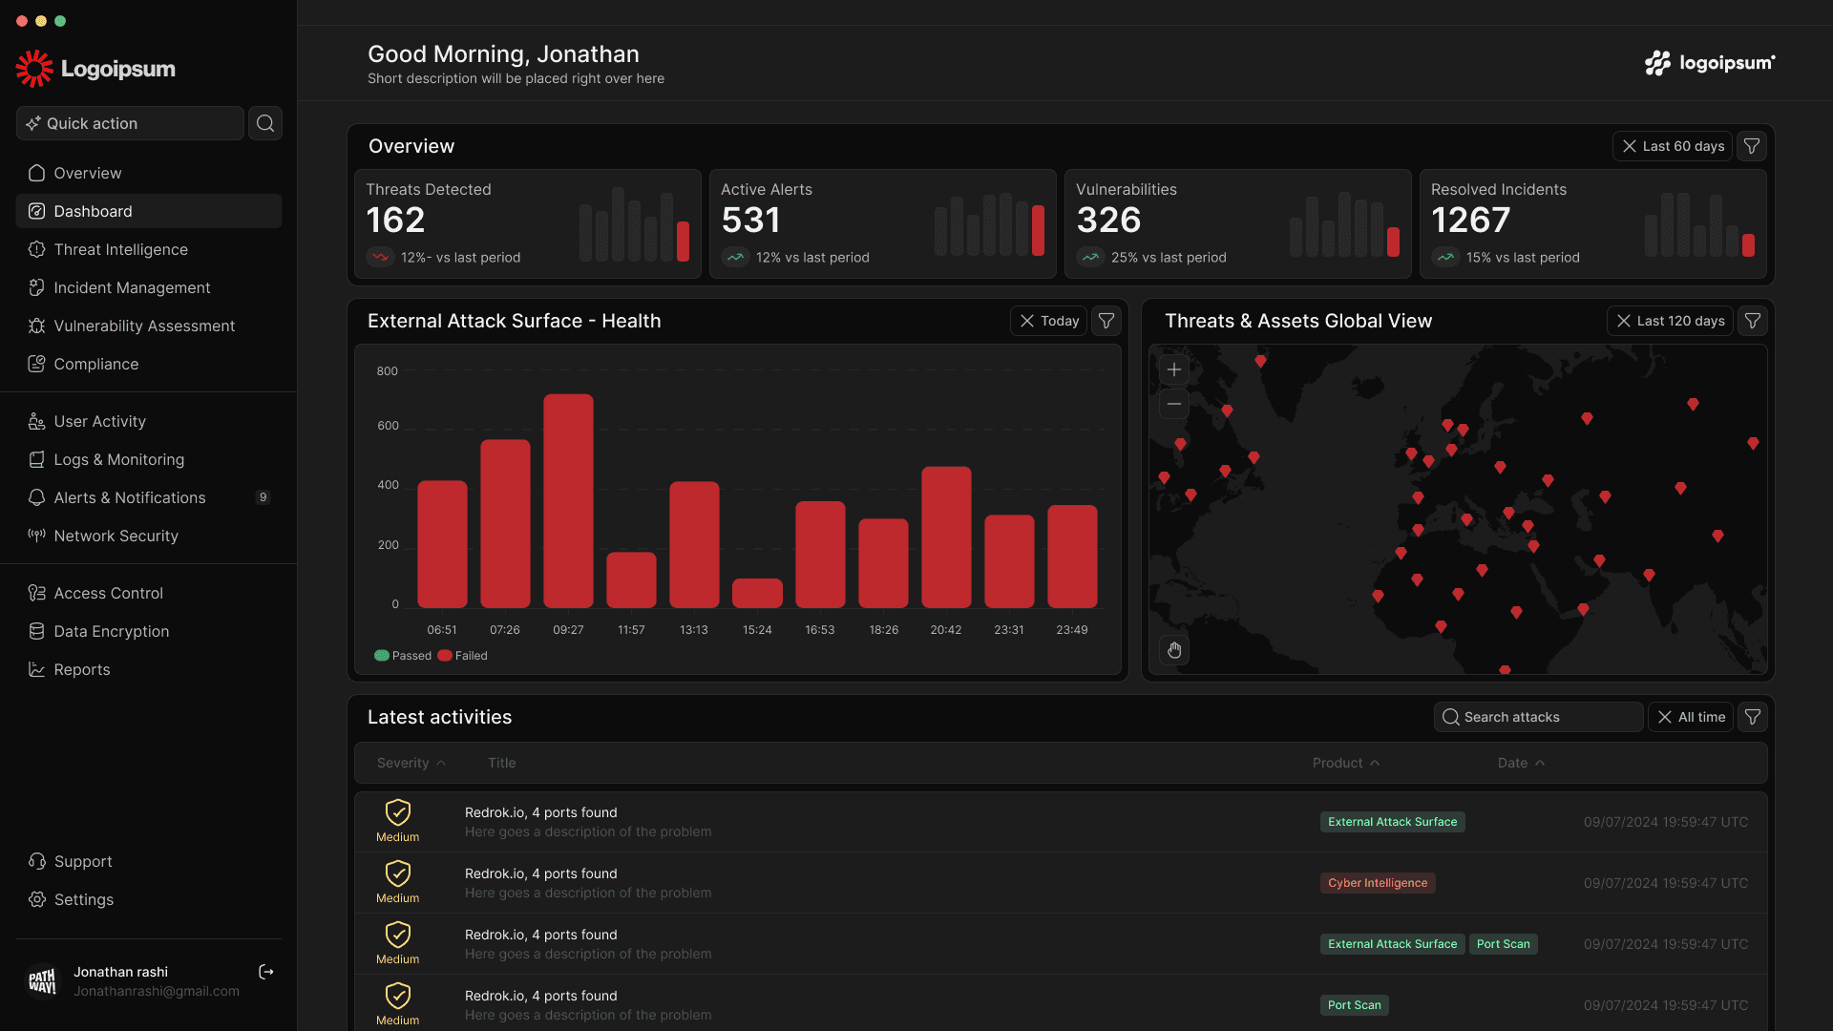This screenshot has width=1833, height=1031.
Task: Click the Title column header
Action: click(502, 763)
